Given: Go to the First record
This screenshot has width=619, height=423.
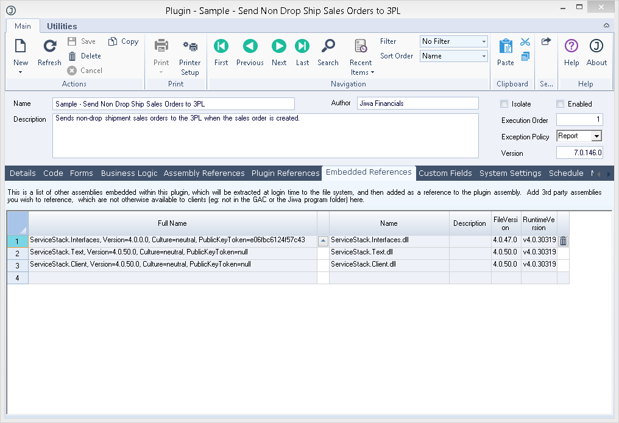Looking at the screenshot, I should click(221, 47).
